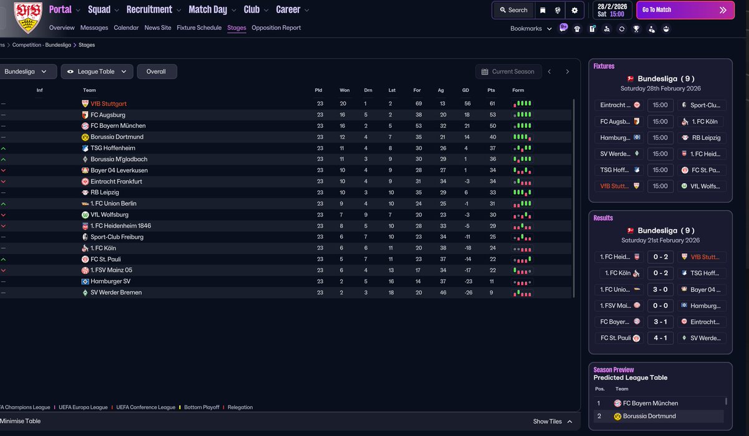Switch to the Fixture Schedule tab

click(x=199, y=28)
